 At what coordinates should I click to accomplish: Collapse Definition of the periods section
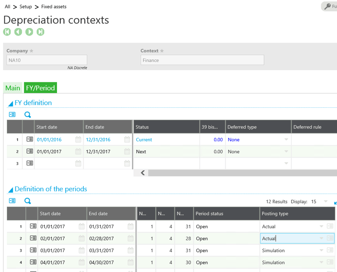11,190
